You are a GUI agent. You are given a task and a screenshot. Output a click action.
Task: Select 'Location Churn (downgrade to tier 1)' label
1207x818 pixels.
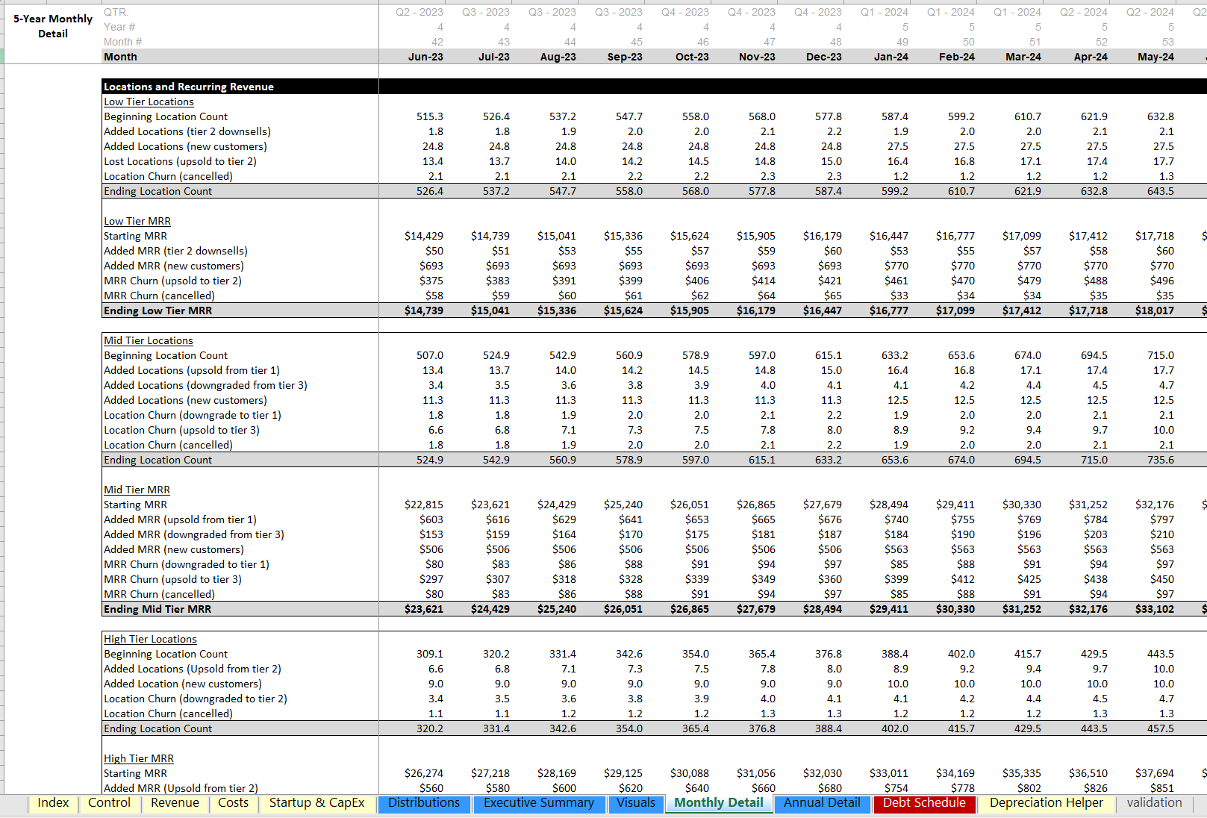click(x=193, y=415)
